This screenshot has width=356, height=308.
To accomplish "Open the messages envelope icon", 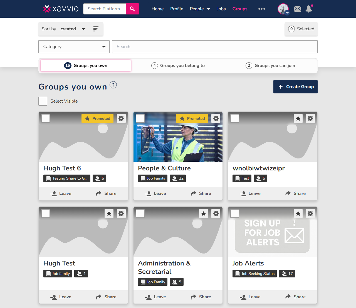I will tap(298, 9).
